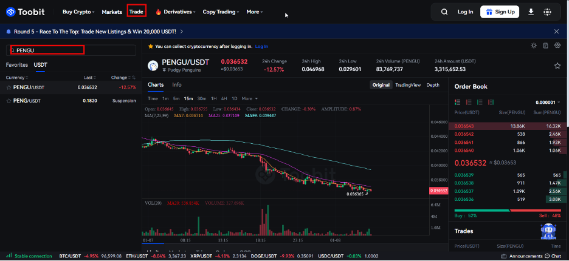This screenshot has width=569, height=261.
Task: Expand the Trade menu
Action: (137, 12)
